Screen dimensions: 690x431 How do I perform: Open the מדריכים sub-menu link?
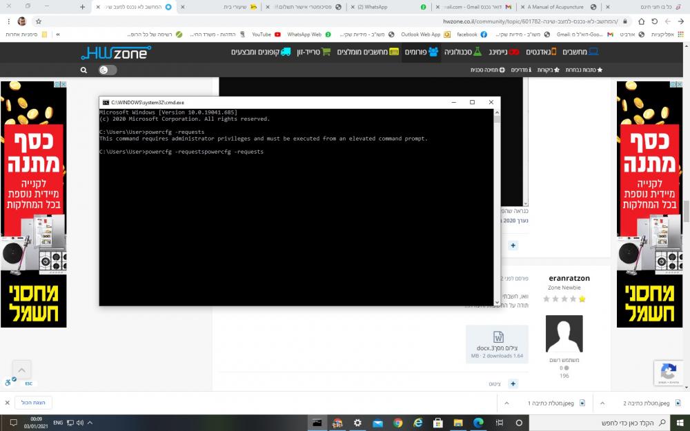coord(521,70)
